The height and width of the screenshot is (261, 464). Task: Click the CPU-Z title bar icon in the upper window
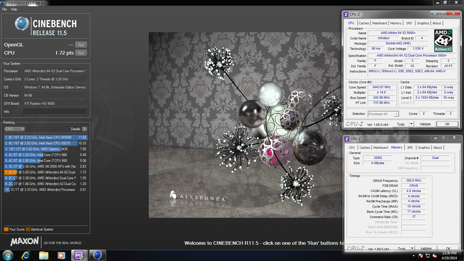click(346, 14)
